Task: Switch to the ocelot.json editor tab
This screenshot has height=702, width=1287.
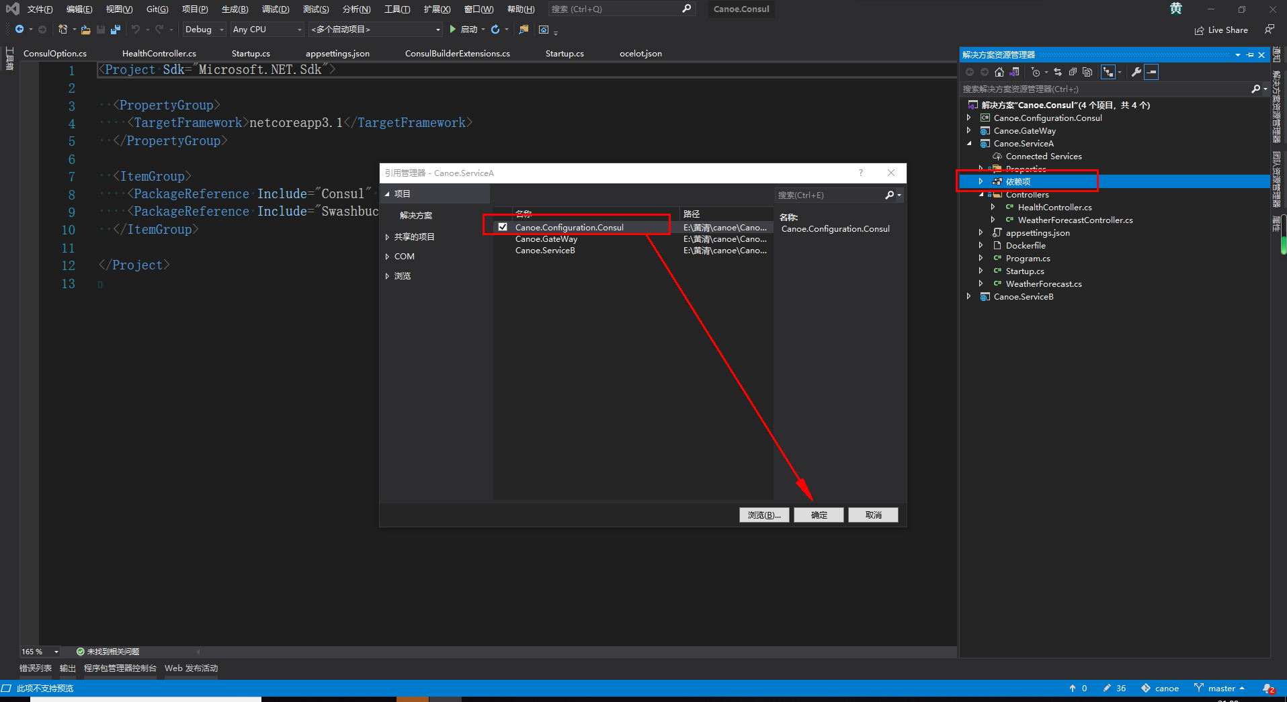Action: (x=640, y=54)
